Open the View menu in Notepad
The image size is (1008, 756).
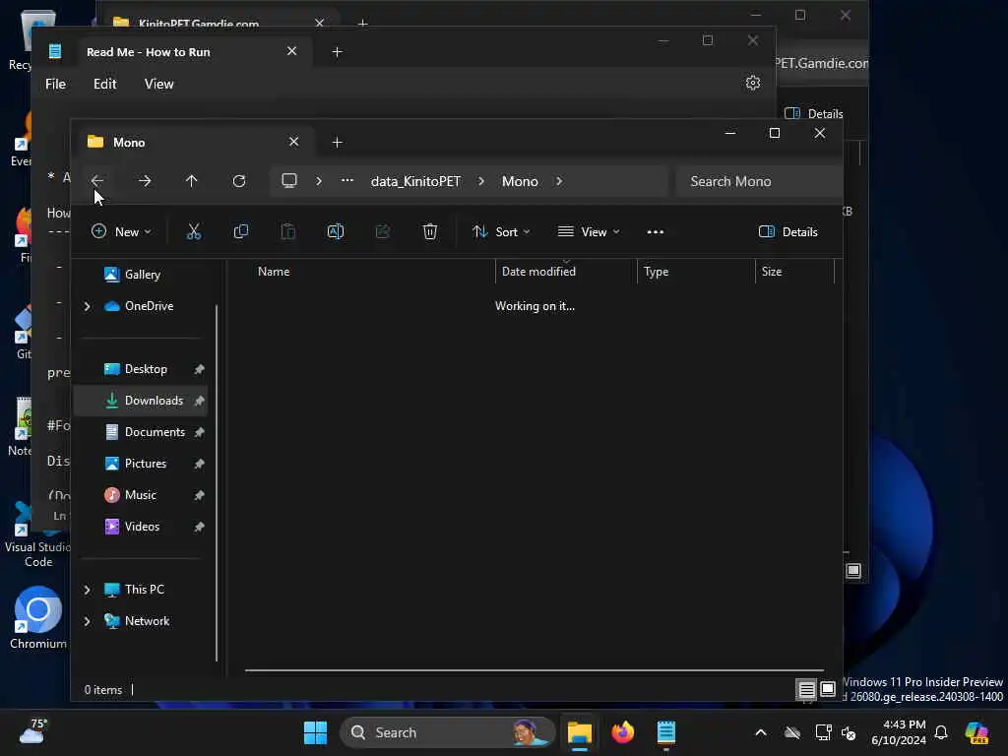pos(158,85)
